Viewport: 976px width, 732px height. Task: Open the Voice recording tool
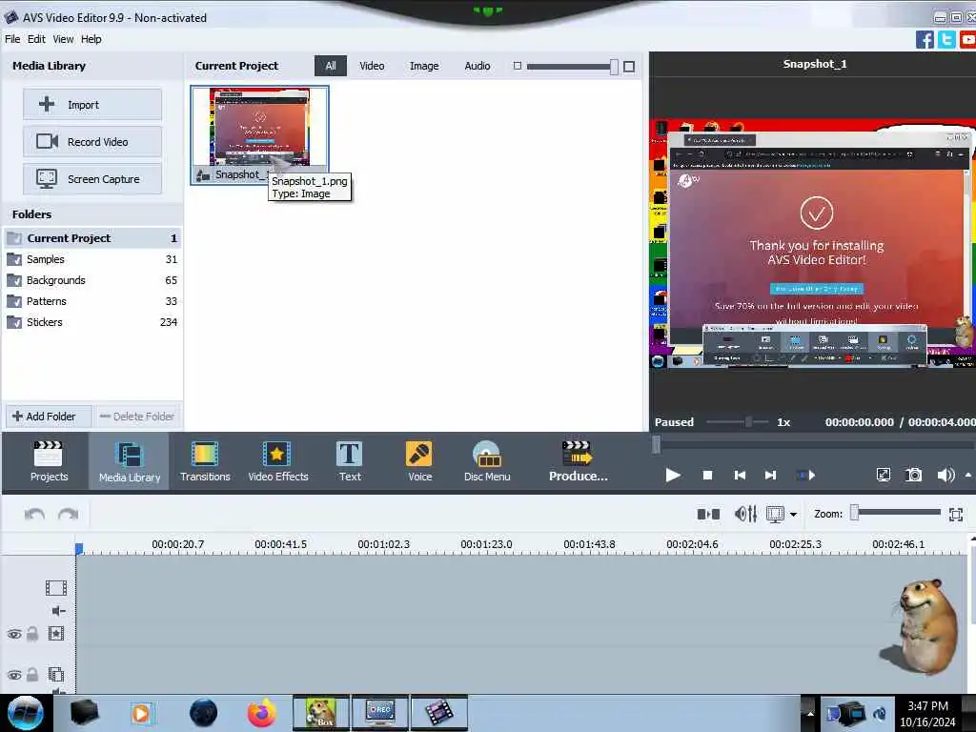coord(419,461)
